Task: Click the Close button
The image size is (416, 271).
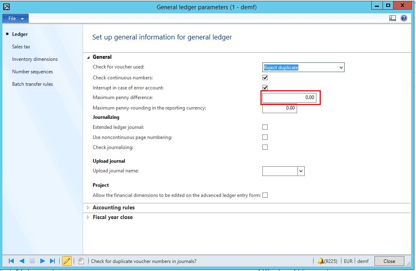Action: 389,261
